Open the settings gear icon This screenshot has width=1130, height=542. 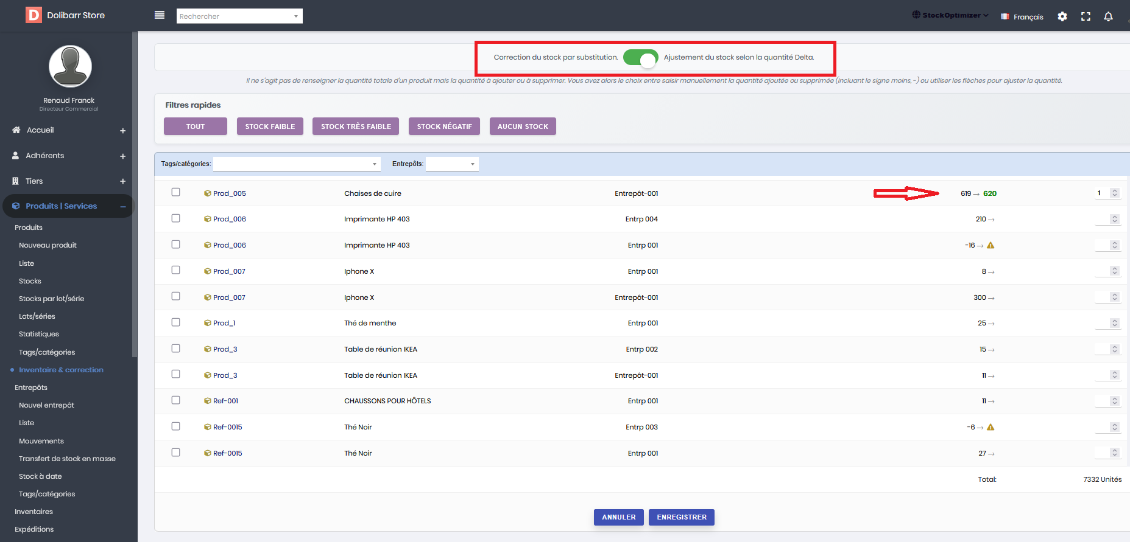pyautogui.click(x=1062, y=16)
